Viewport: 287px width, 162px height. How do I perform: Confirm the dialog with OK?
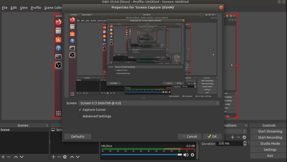coord(212,137)
